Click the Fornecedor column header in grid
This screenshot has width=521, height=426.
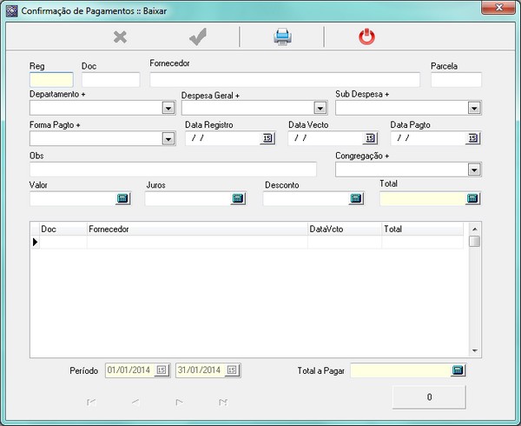click(197, 229)
